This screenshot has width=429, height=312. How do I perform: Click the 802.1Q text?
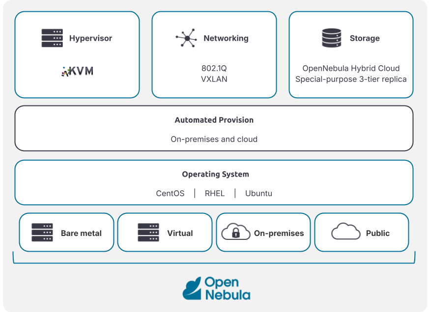click(x=214, y=68)
